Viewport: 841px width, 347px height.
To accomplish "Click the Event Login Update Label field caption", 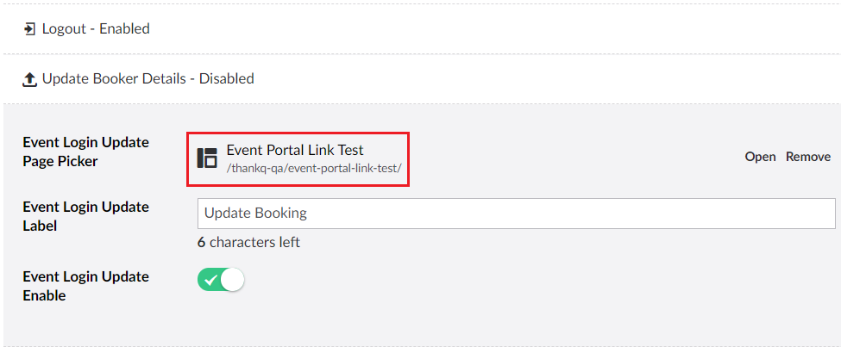I will point(85,216).
